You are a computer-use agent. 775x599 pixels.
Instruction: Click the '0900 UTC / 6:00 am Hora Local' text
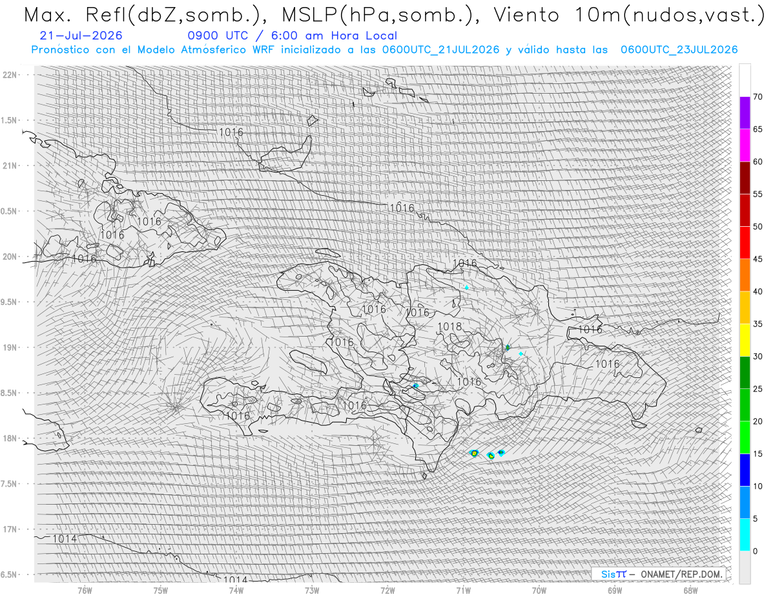point(293,36)
